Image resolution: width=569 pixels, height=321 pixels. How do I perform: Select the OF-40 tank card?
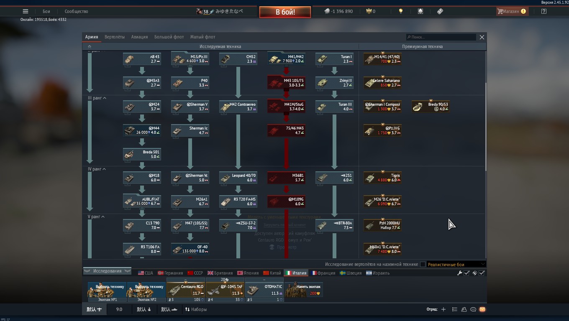click(x=190, y=249)
